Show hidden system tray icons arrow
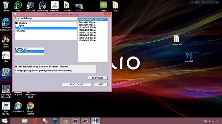This screenshot has width=222, height=124. [202, 121]
